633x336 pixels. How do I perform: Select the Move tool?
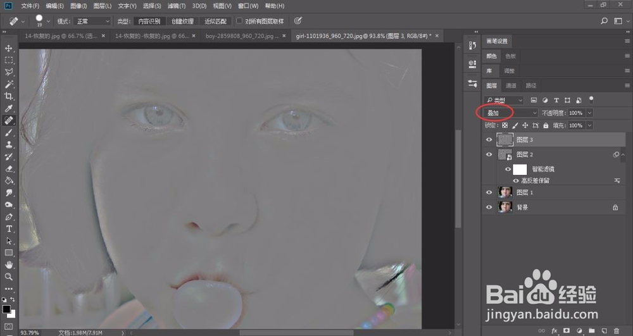click(8, 48)
